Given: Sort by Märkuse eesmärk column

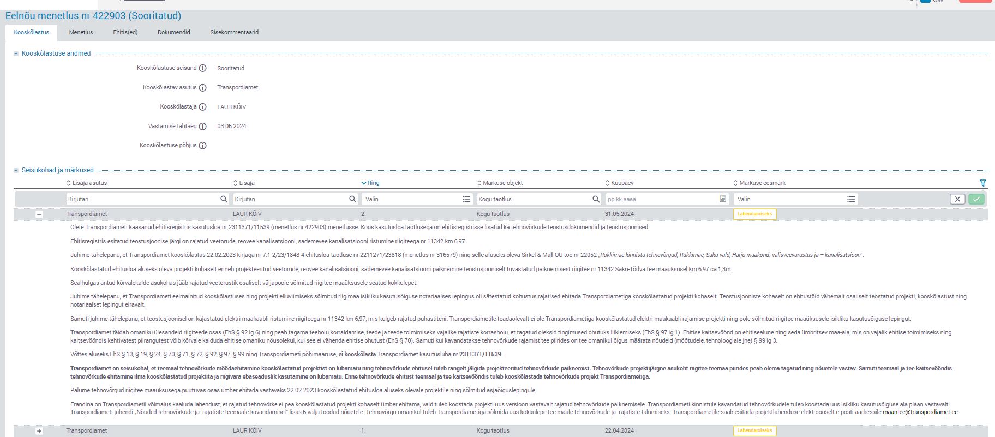Looking at the screenshot, I should point(759,183).
